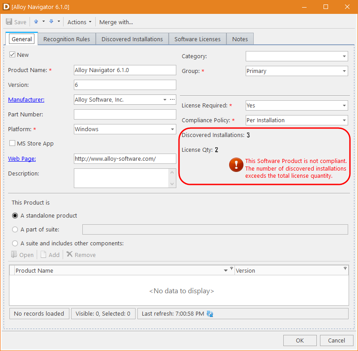
Task: Expand the Platform dropdown
Action: pos(172,129)
